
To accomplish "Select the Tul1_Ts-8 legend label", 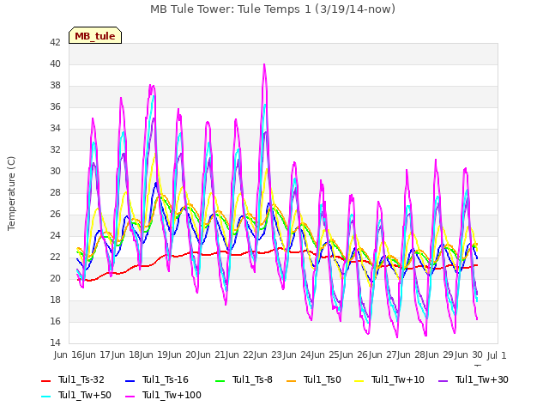I will (x=252, y=379).
